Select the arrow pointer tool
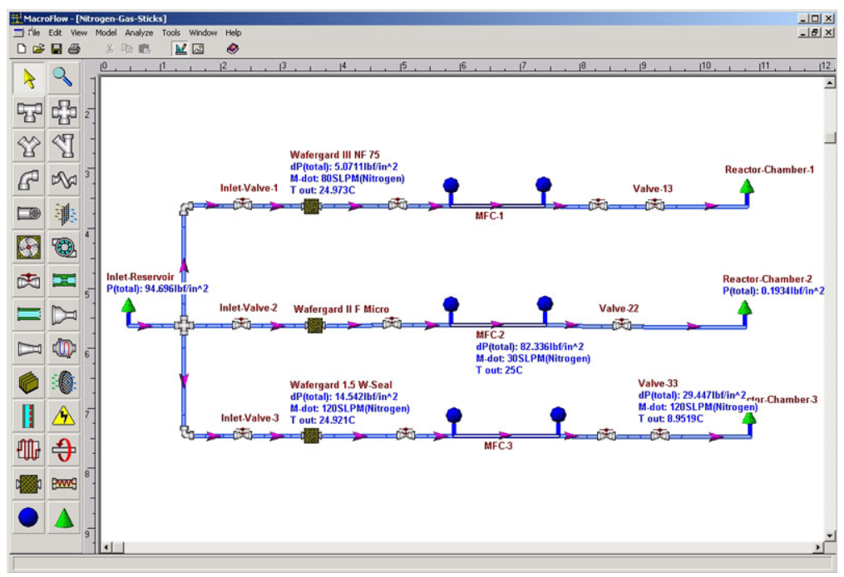844x577 pixels. 29,79
